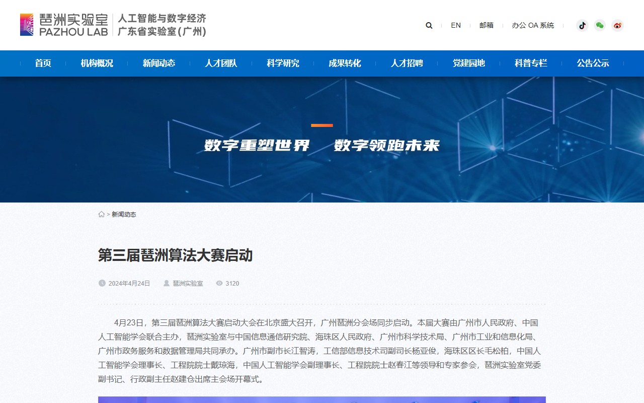Viewport: 644px width, 403px height.
Task: Click the article image below the text
Action: [321, 399]
